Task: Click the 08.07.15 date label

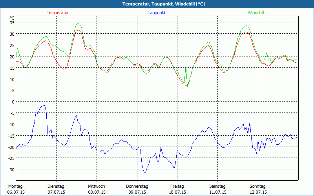Action: pos(97,192)
